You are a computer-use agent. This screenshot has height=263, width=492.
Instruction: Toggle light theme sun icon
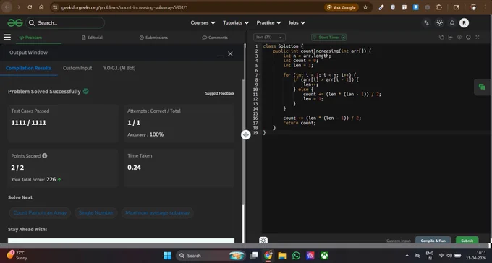point(439,22)
